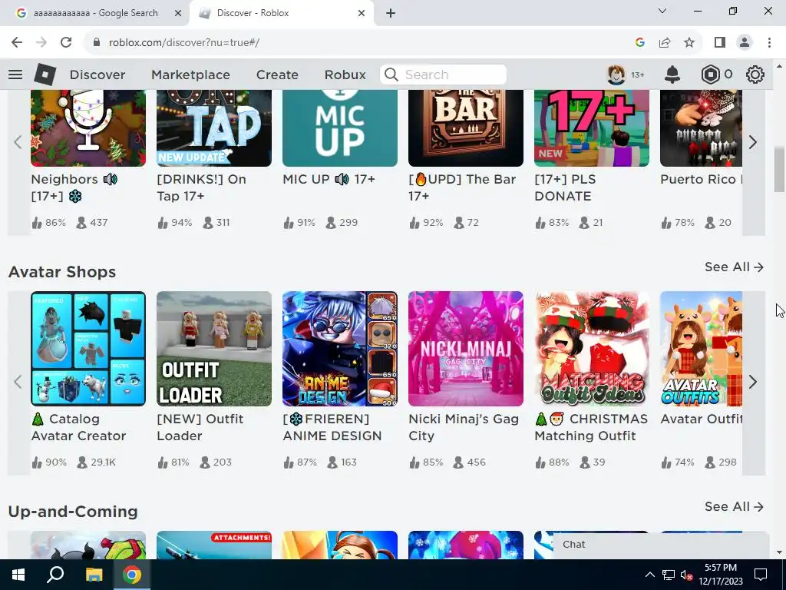The image size is (786, 590).
Task: Click the Google icon in address bar
Action: 640,43
